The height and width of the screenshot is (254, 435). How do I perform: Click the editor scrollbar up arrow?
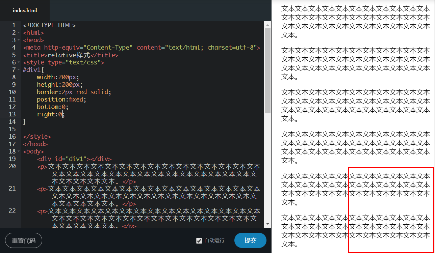click(267, 25)
